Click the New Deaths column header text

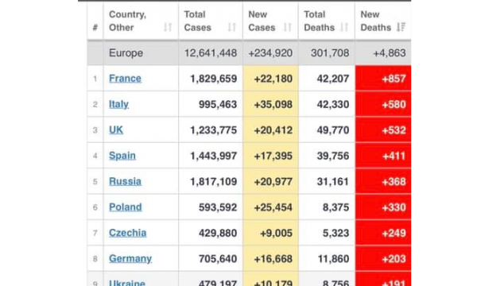click(x=376, y=21)
